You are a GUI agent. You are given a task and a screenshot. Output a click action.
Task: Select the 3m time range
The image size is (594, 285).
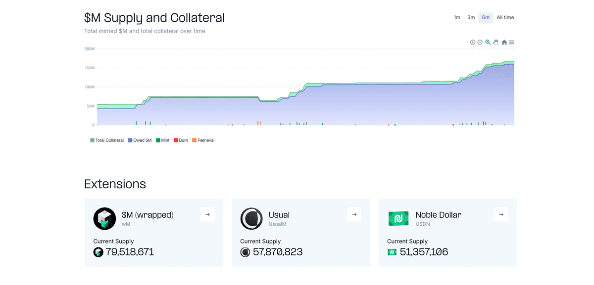pyautogui.click(x=471, y=18)
